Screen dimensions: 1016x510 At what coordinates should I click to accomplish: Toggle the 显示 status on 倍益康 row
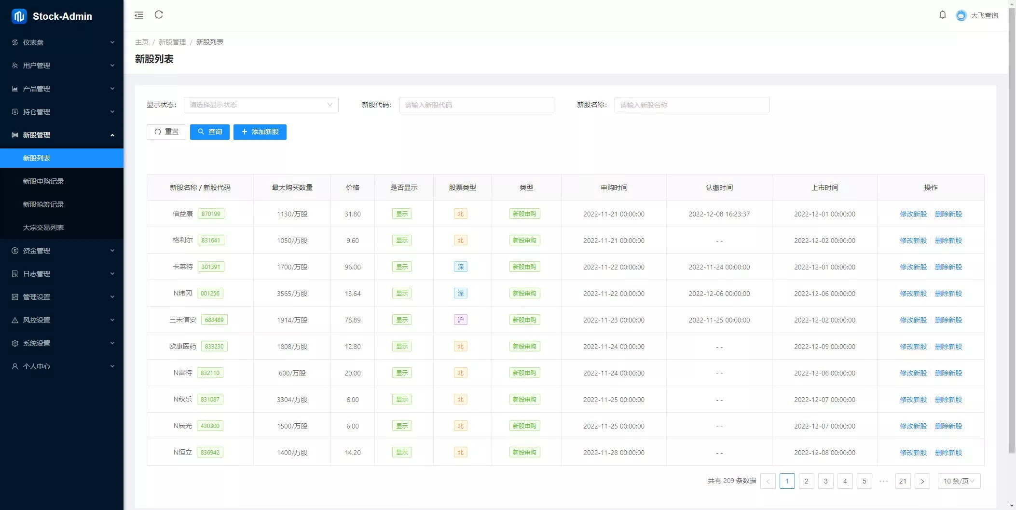coord(402,214)
